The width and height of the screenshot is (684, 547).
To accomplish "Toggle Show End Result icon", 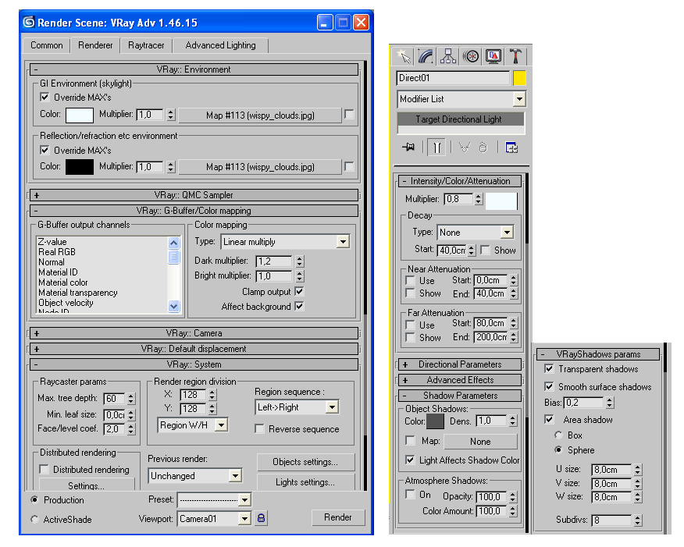I will (436, 147).
